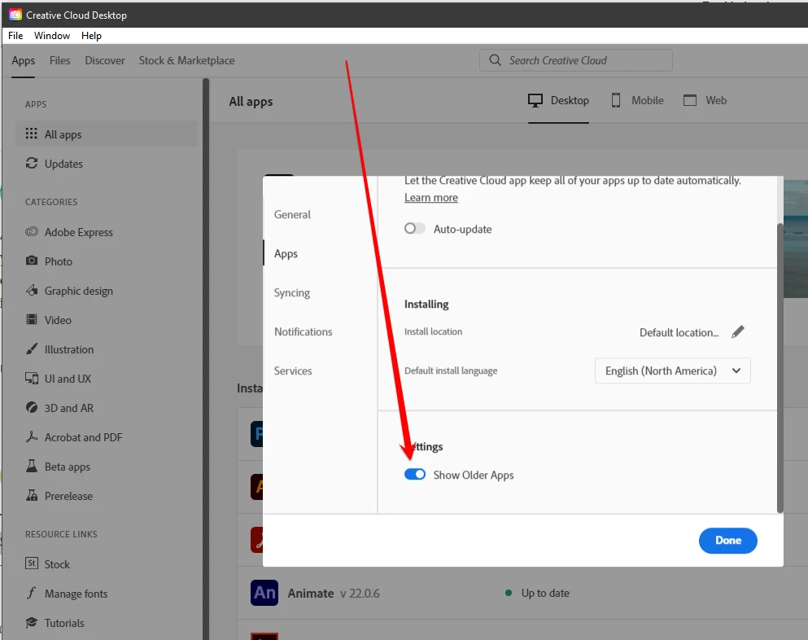
Task: Open the Help menu
Action: pyautogui.click(x=91, y=36)
